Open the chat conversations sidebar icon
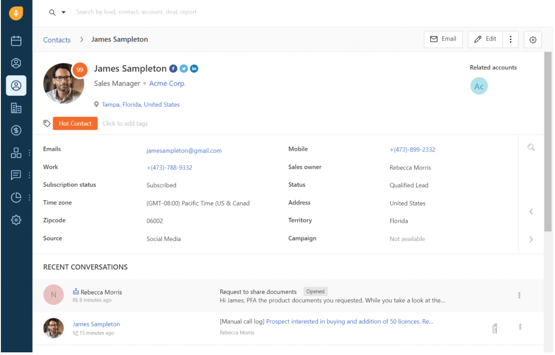This screenshot has height=355, width=555. tap(16, 175)
